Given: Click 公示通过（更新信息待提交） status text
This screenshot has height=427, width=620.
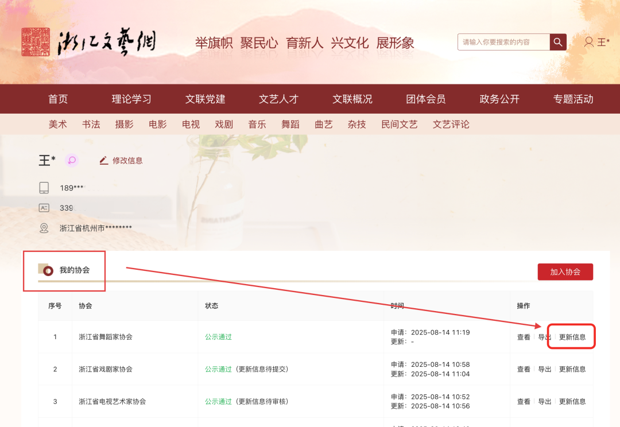Looking at the screenshot, I should [247, 369].
